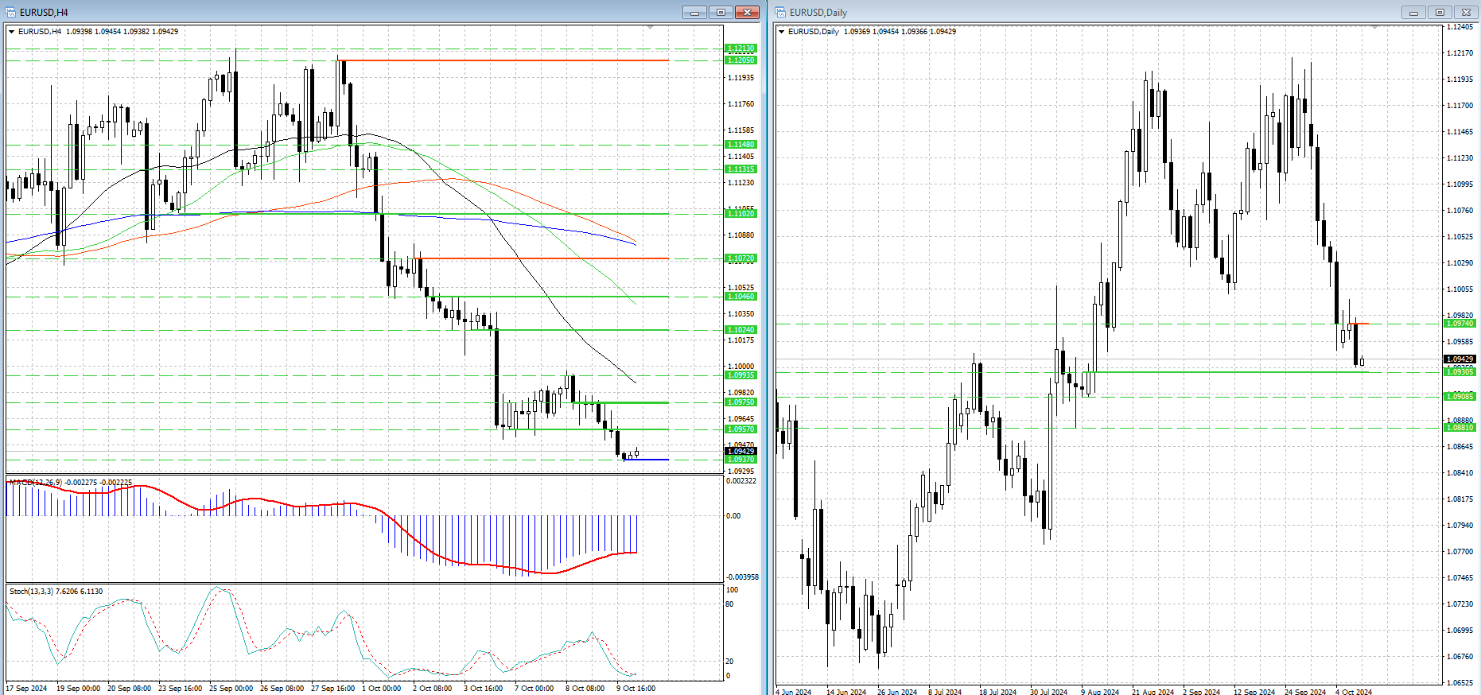The width and height of the screenshot is (1481, 695).
Task: Click the 1.09429 current price label on H4
Action: point(740,451)
